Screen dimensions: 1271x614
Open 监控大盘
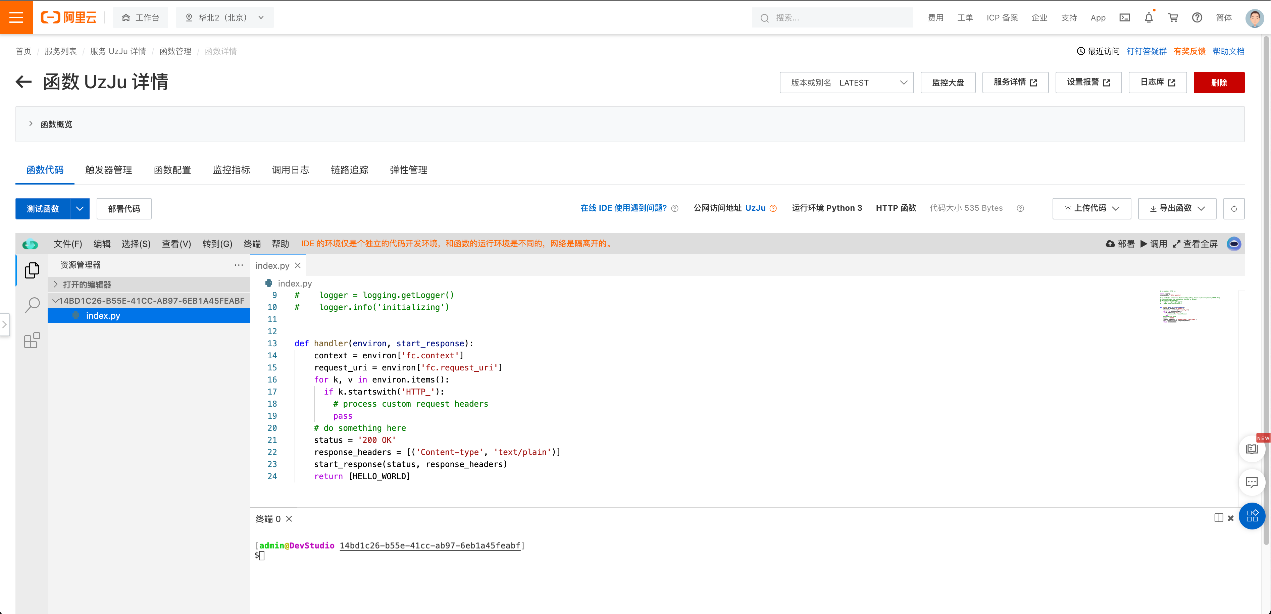948,83
